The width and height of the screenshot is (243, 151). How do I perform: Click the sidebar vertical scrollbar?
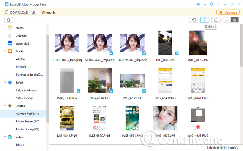click(x=47, y=79)
